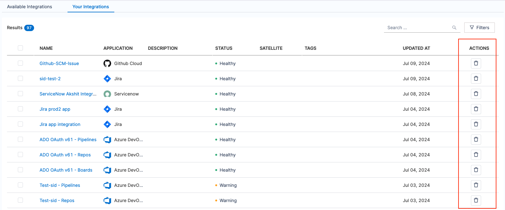
Task: Open the sid-test-2 integration link
Action: (x=50, y=79)
